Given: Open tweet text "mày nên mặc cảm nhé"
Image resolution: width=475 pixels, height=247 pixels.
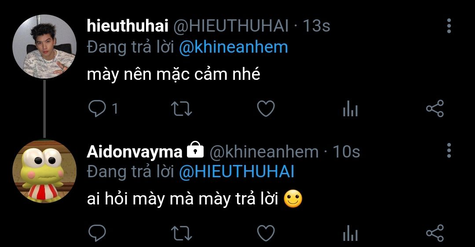Looking at the screenshot, I should click(x=174, y=75).
